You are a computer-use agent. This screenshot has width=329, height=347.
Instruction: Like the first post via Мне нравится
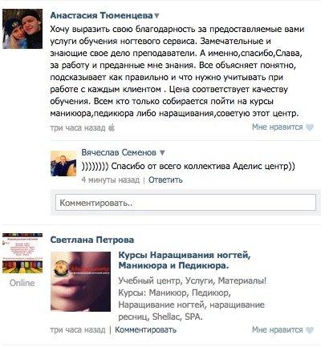[x=277, y=127]
